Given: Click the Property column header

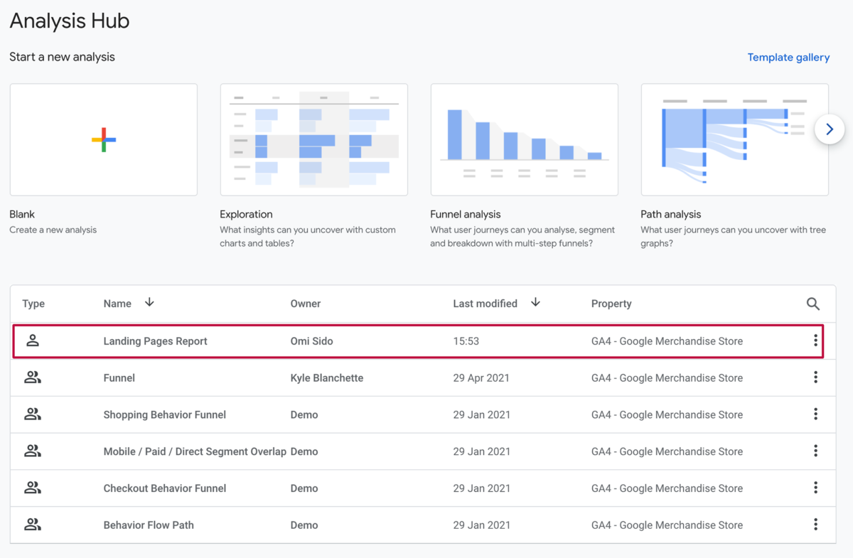Looking at the screenshot, I should click(x=611, y=304).
